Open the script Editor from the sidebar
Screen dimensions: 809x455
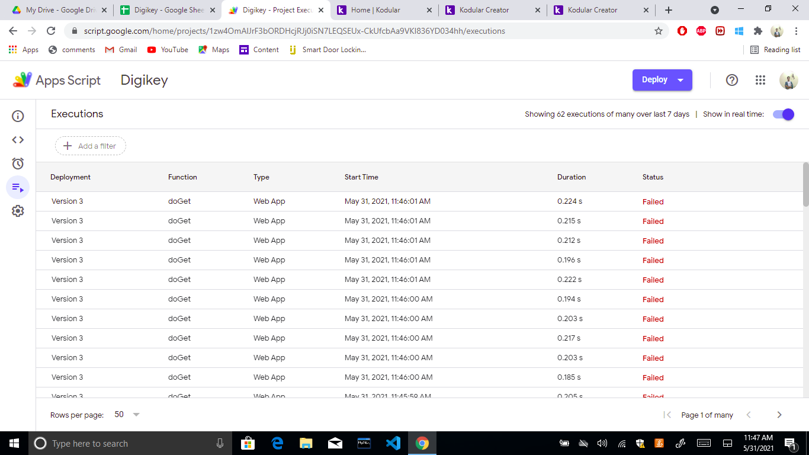(x=18, y=140)
